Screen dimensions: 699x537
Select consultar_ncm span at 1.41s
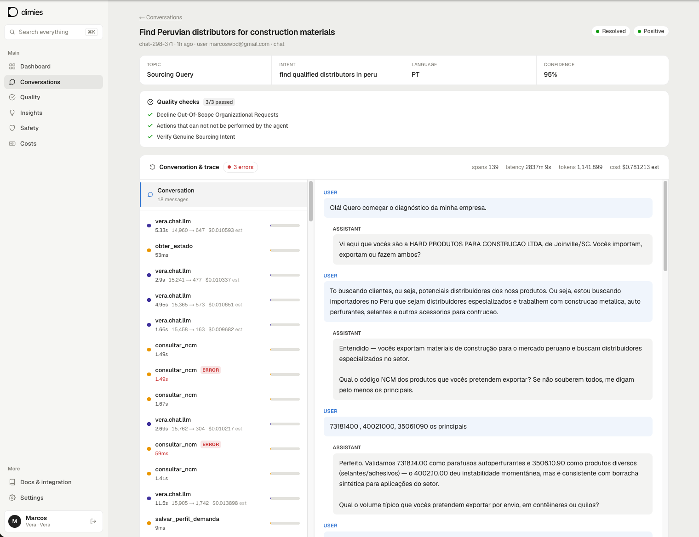[x=223, y=474]
